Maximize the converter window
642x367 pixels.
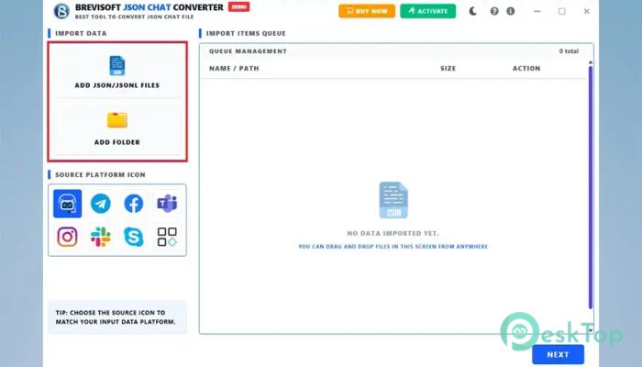pyautogui.click(x=561, y=11)
